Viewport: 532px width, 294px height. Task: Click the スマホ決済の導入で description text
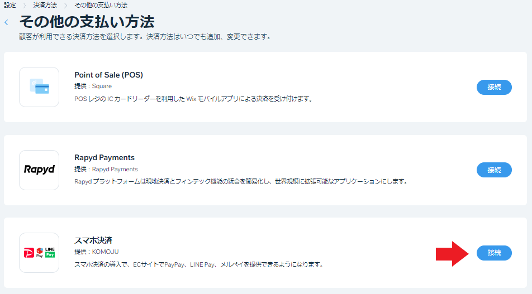[x=199, y=264]
